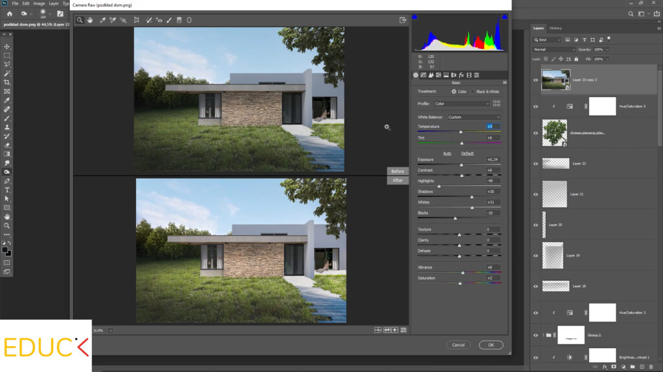The image size is (663, 372).
Task: Click the Auto tone link
Action: (447, 154)
